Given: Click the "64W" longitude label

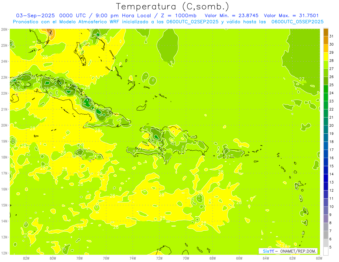Looking at the screenshot, I should tap(266, 258).
